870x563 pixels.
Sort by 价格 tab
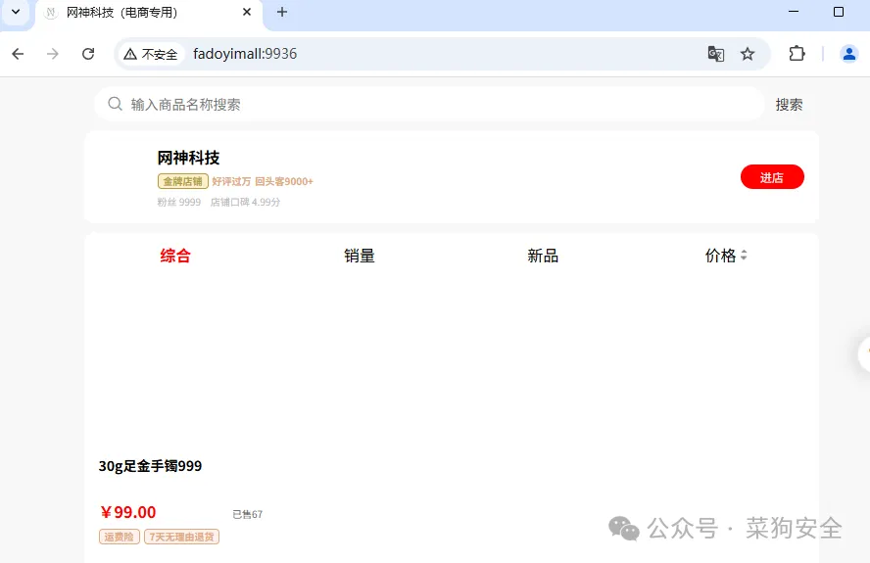click(726, 256)
